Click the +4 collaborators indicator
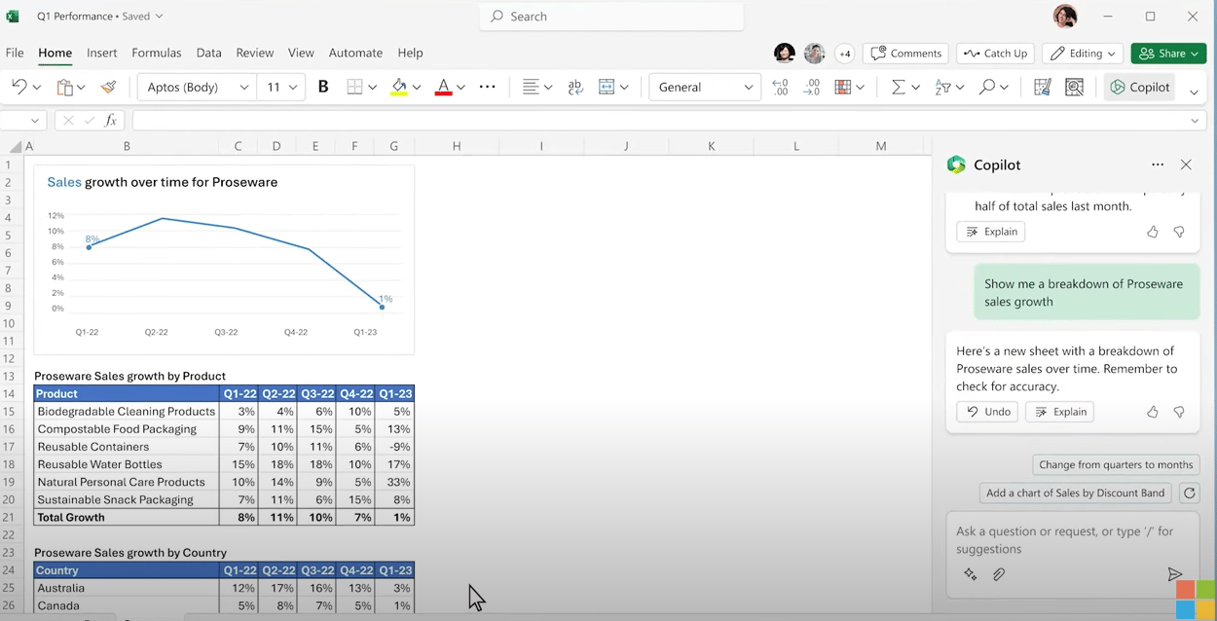1217x621 pixels. click(844, 54)
